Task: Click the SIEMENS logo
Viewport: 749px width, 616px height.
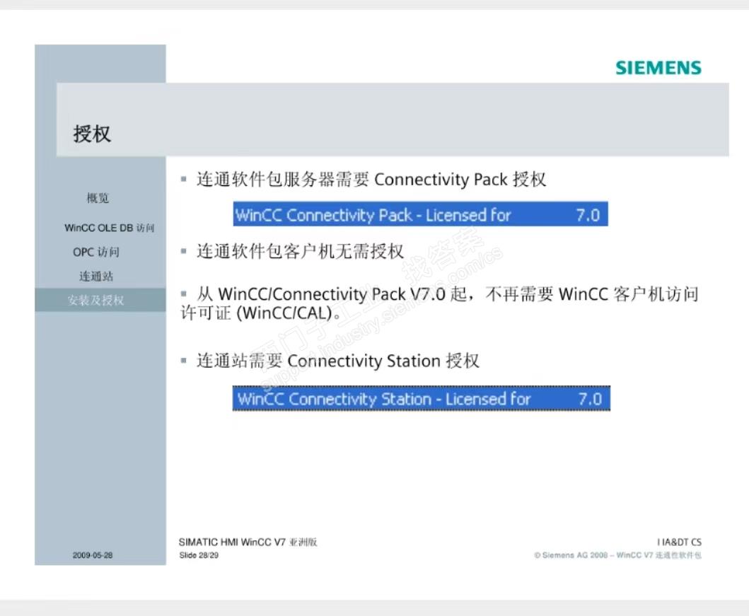Action: click(658, 68)
